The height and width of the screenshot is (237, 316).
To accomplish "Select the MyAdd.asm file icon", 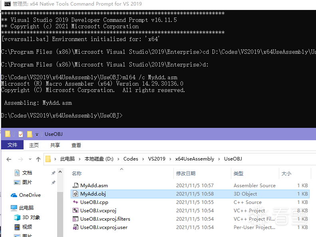I will [76, 185].
